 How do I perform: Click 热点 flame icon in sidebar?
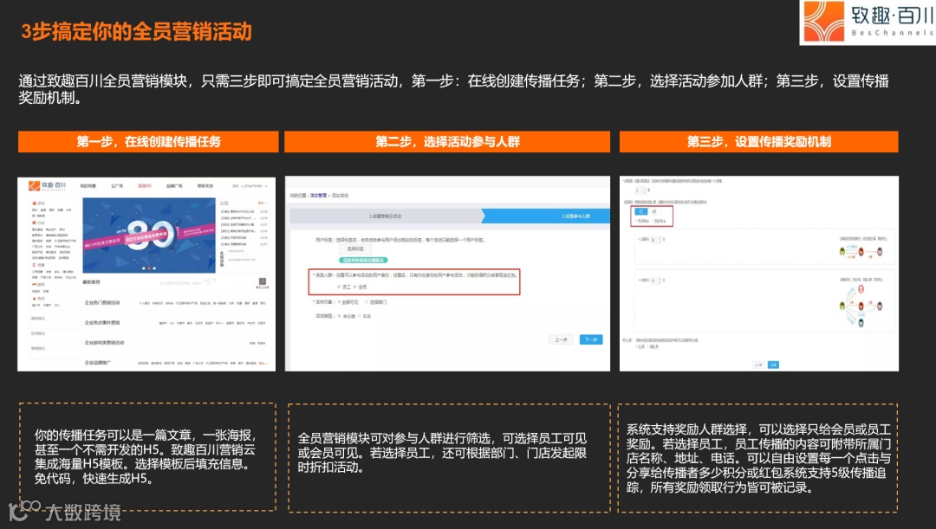34,298
